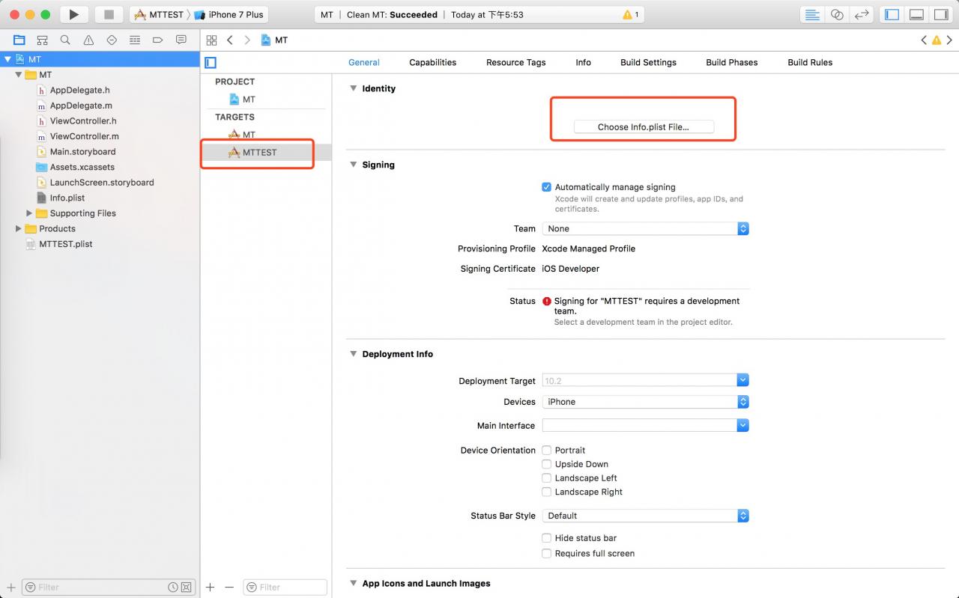Open the Devices dropdown
Viewport: 959px width, 598px height.
click(x=645, y=402)
